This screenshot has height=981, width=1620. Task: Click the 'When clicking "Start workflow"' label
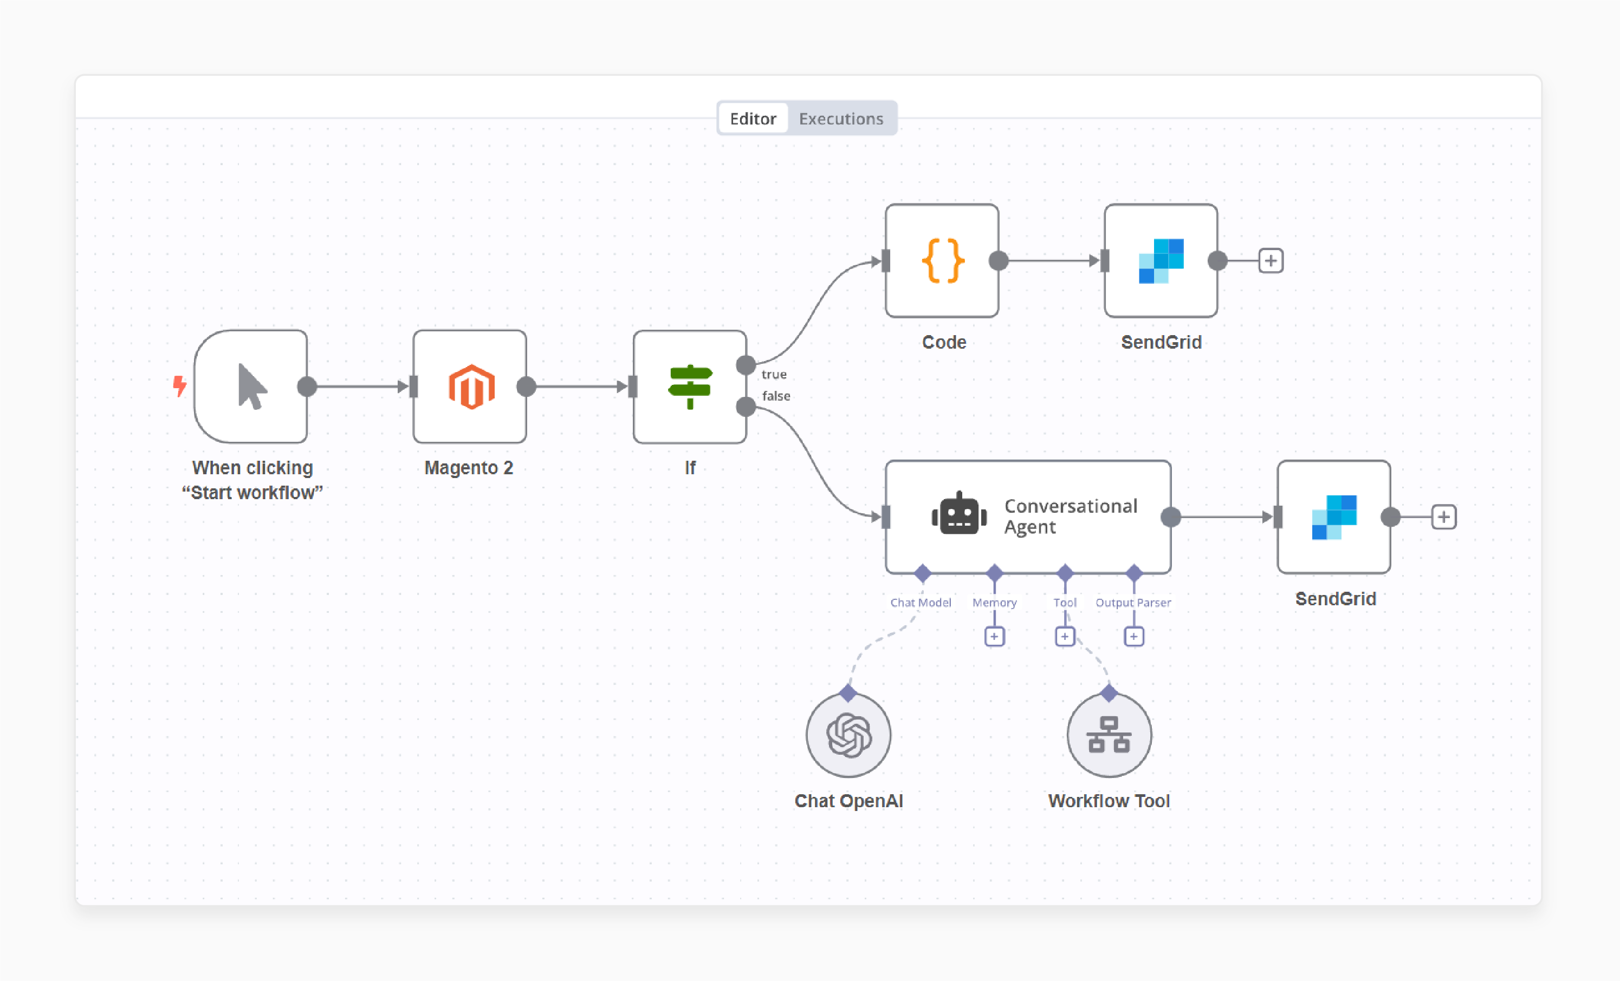coord(252,480)
